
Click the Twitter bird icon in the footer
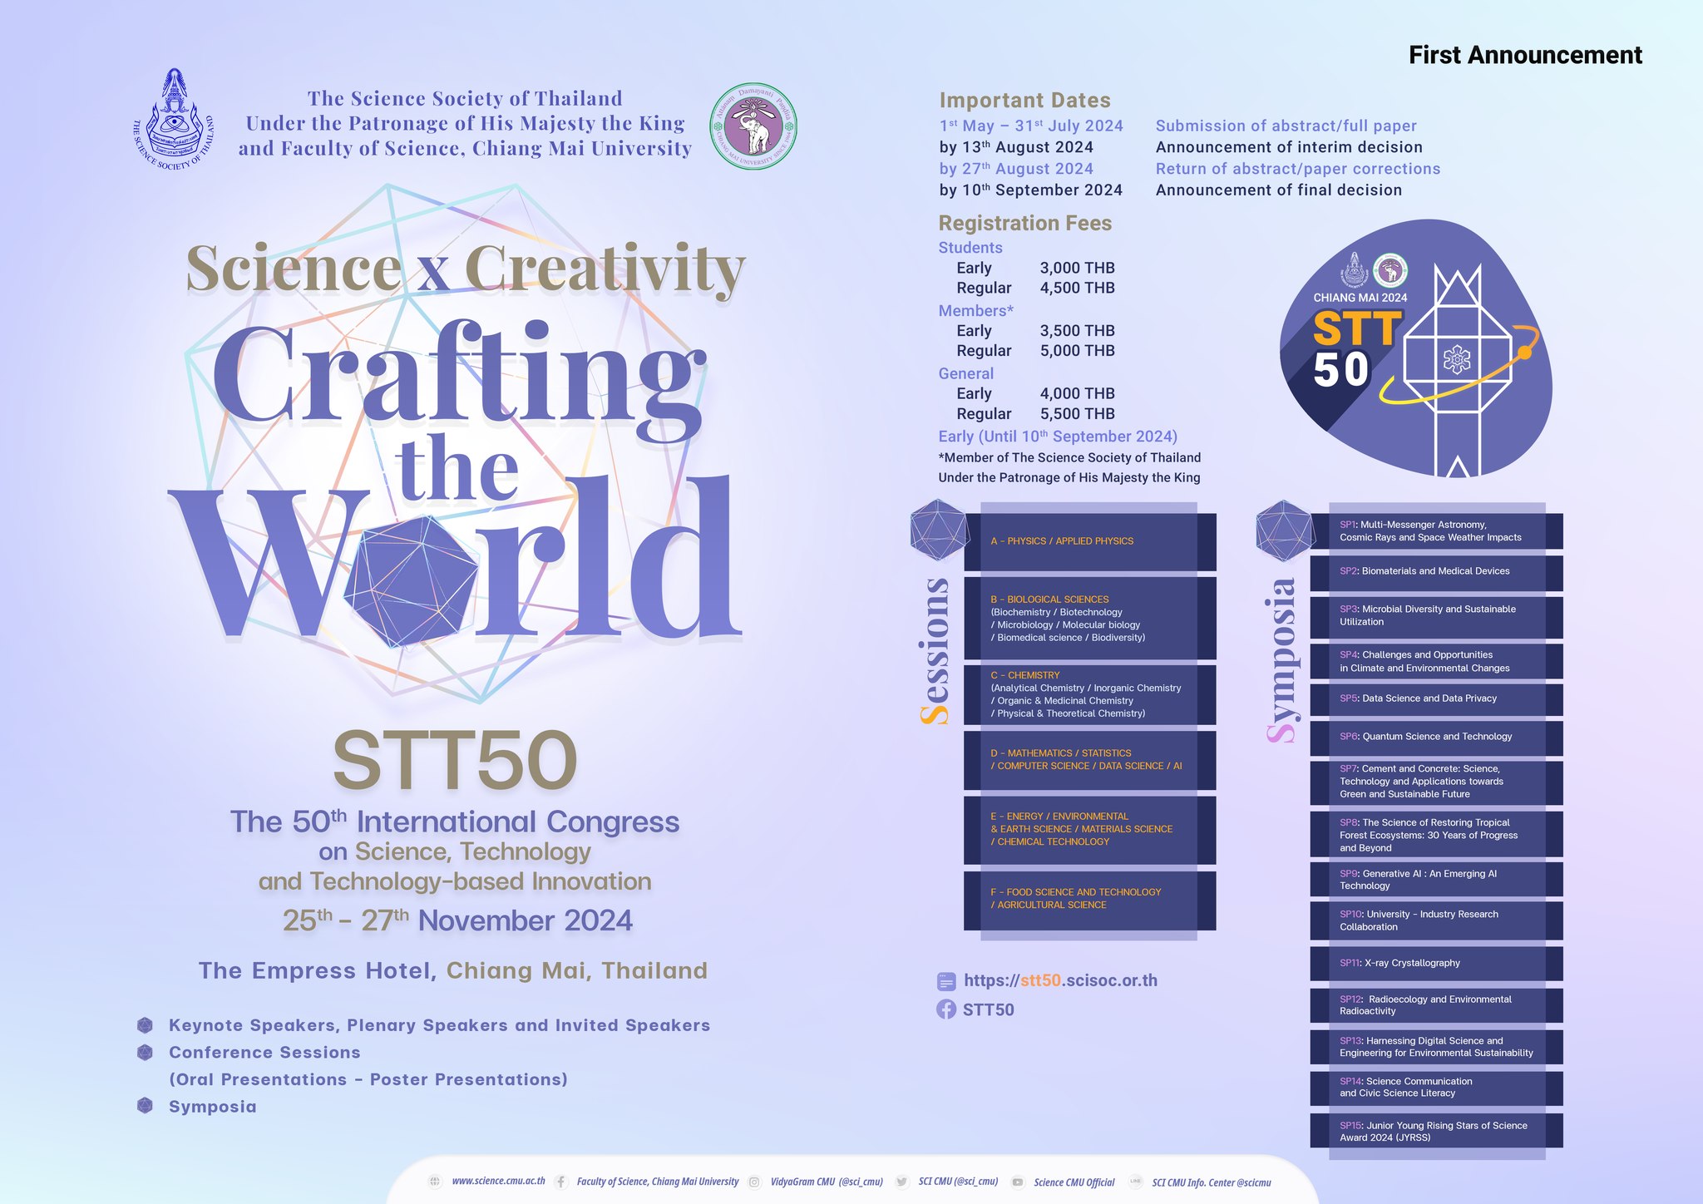[x=902, y=1182]
